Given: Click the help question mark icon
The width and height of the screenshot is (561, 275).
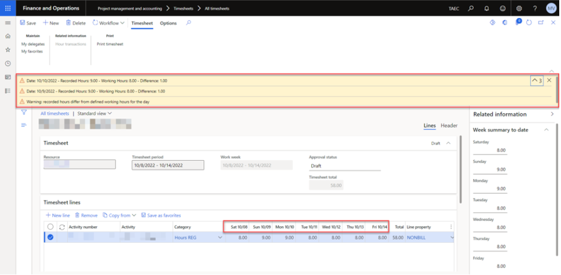Looking at the screenshot, I should click(535, 9).
